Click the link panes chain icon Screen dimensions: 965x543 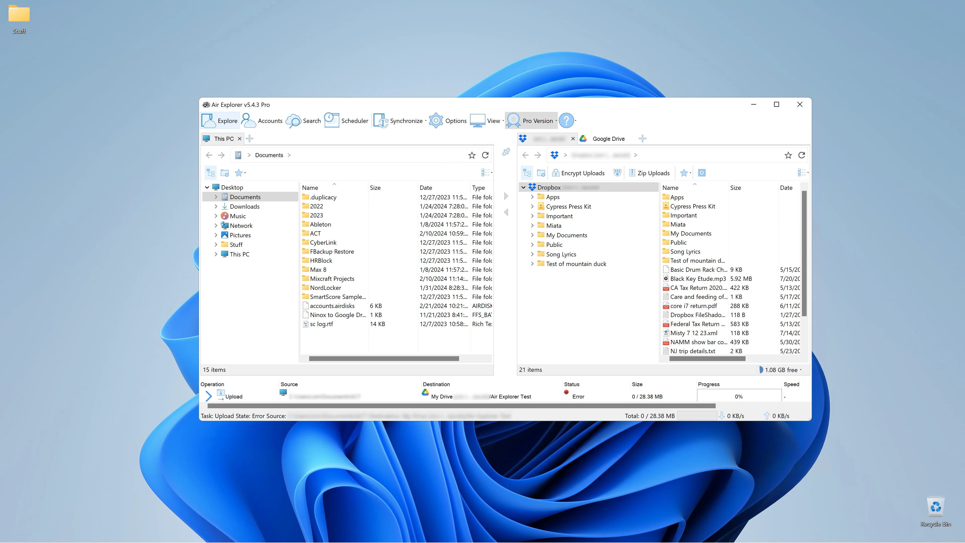pyautogui.click(x=506, y=152)
